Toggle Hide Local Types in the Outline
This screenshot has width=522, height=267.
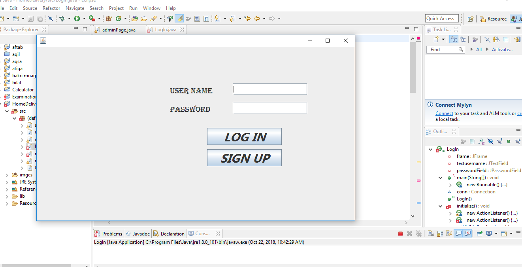pos(517,141)
